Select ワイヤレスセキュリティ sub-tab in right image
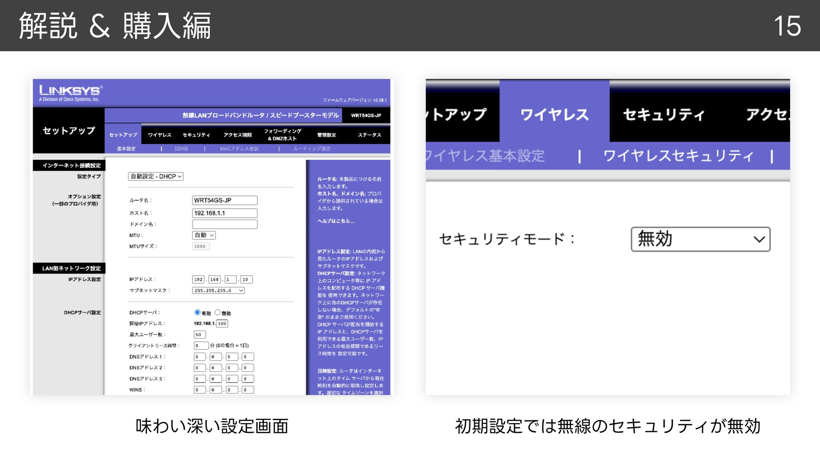The image size is (820, 461). pyautogui.click(x=678, y=156)
